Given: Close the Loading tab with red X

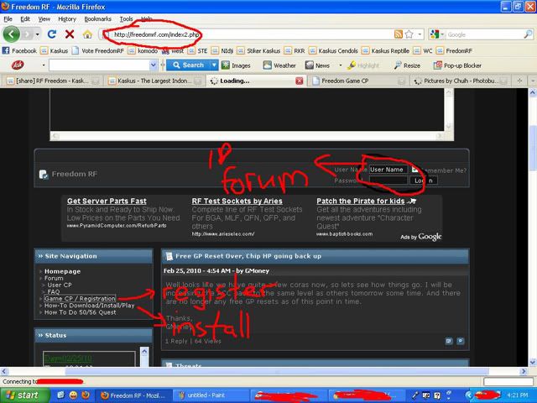Looking at the screenshot, I should (x=300, y=81).
